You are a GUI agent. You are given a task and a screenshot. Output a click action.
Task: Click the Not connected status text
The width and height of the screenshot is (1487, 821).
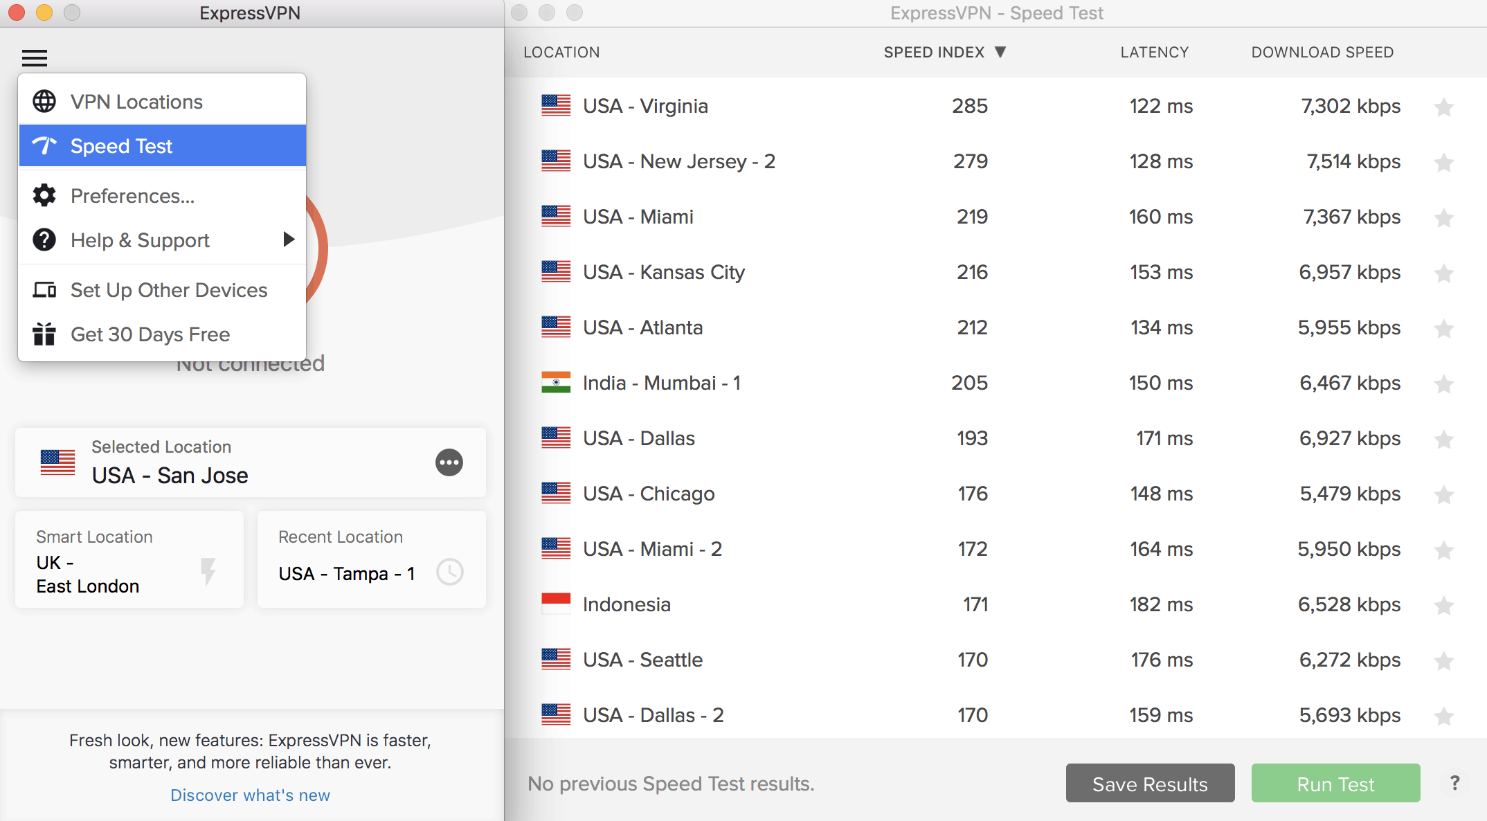point(251,365)
